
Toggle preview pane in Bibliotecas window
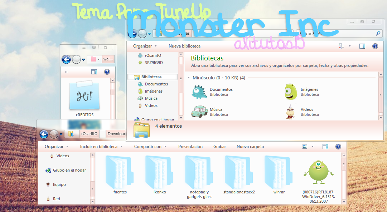pyautogui.click(x=362, y=46)
